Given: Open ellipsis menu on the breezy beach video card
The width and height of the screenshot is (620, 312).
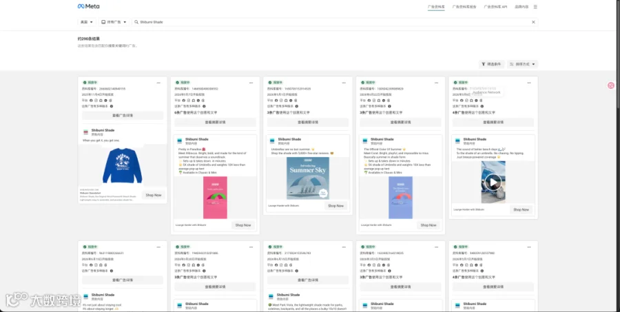Looking at the screenshot, I should 529,83.
